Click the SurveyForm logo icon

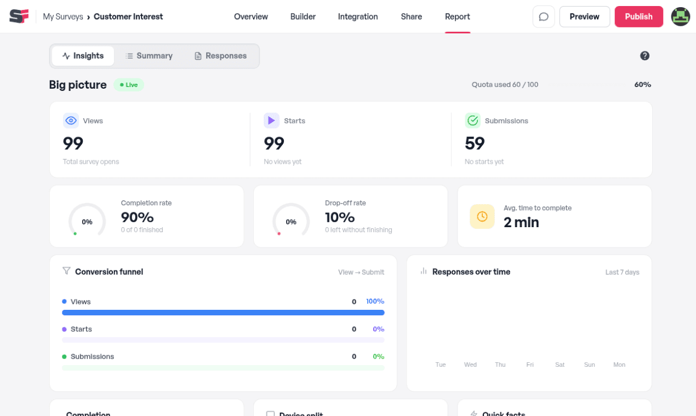pyautogui.click(x=19, y=16)
